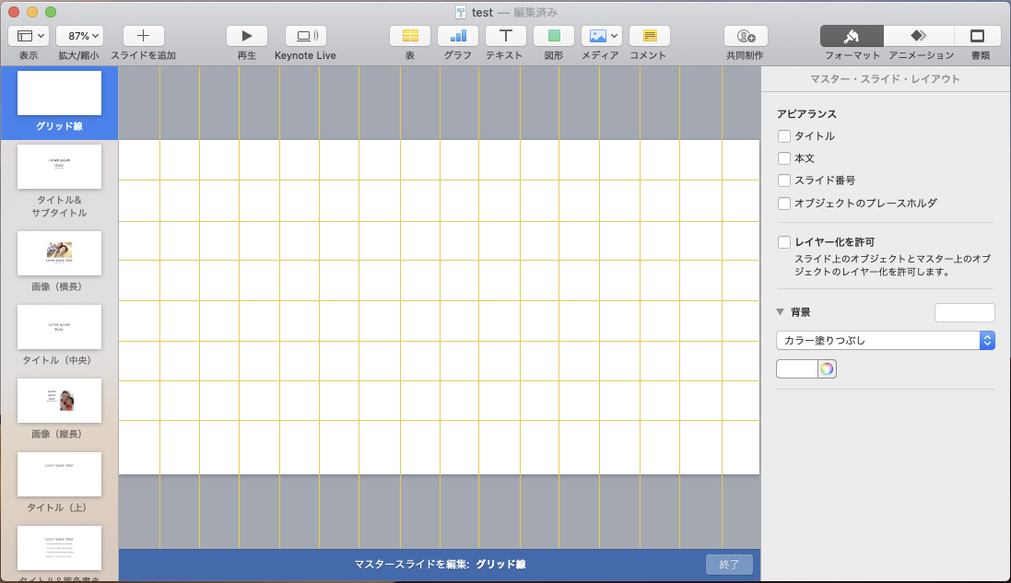Click the 共同制作 collaborate icon

[746, 36]
